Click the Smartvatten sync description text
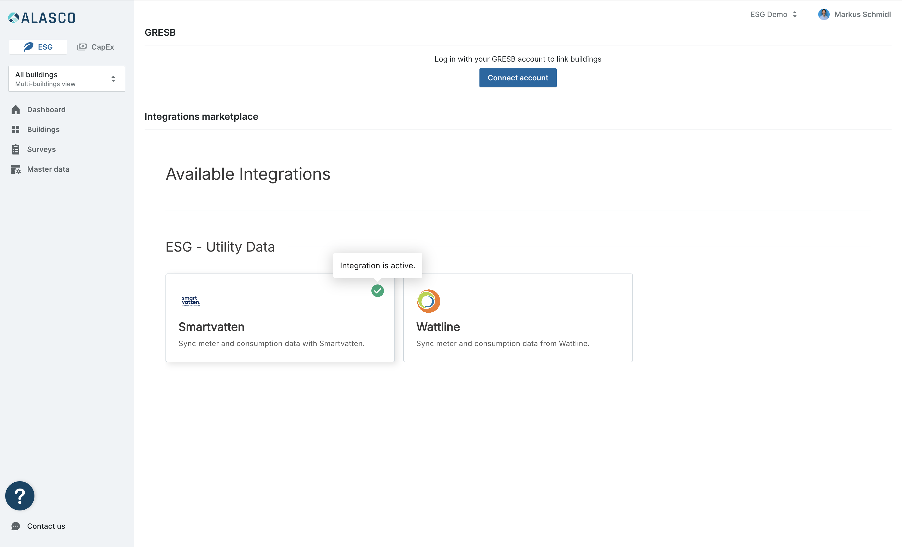This screenshot has width=902, height=547. [x=271, y=343]
